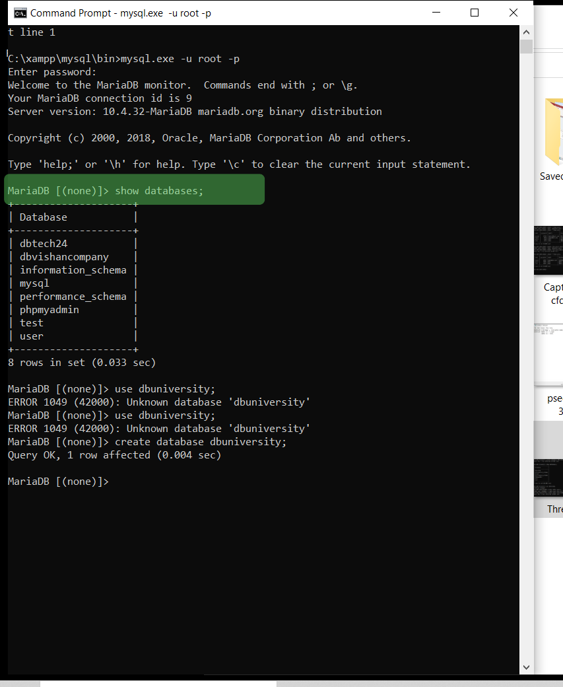Click the mysql database entry
Image resolution: width=563 pixels, height=687 pixels.
coord(34,283)
